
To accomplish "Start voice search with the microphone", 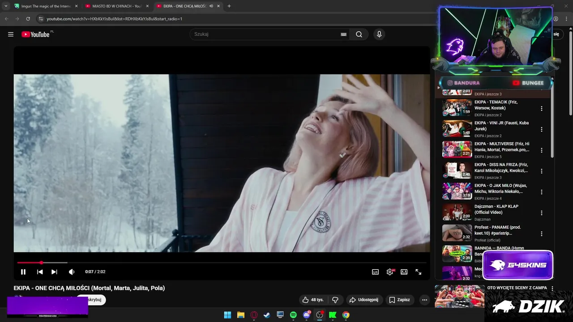I will (379, 34).
